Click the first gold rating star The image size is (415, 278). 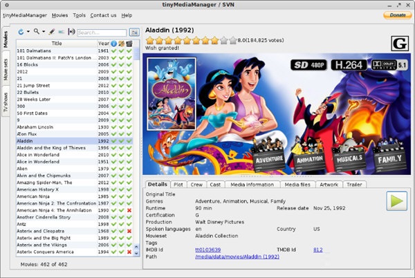(150, 41)
